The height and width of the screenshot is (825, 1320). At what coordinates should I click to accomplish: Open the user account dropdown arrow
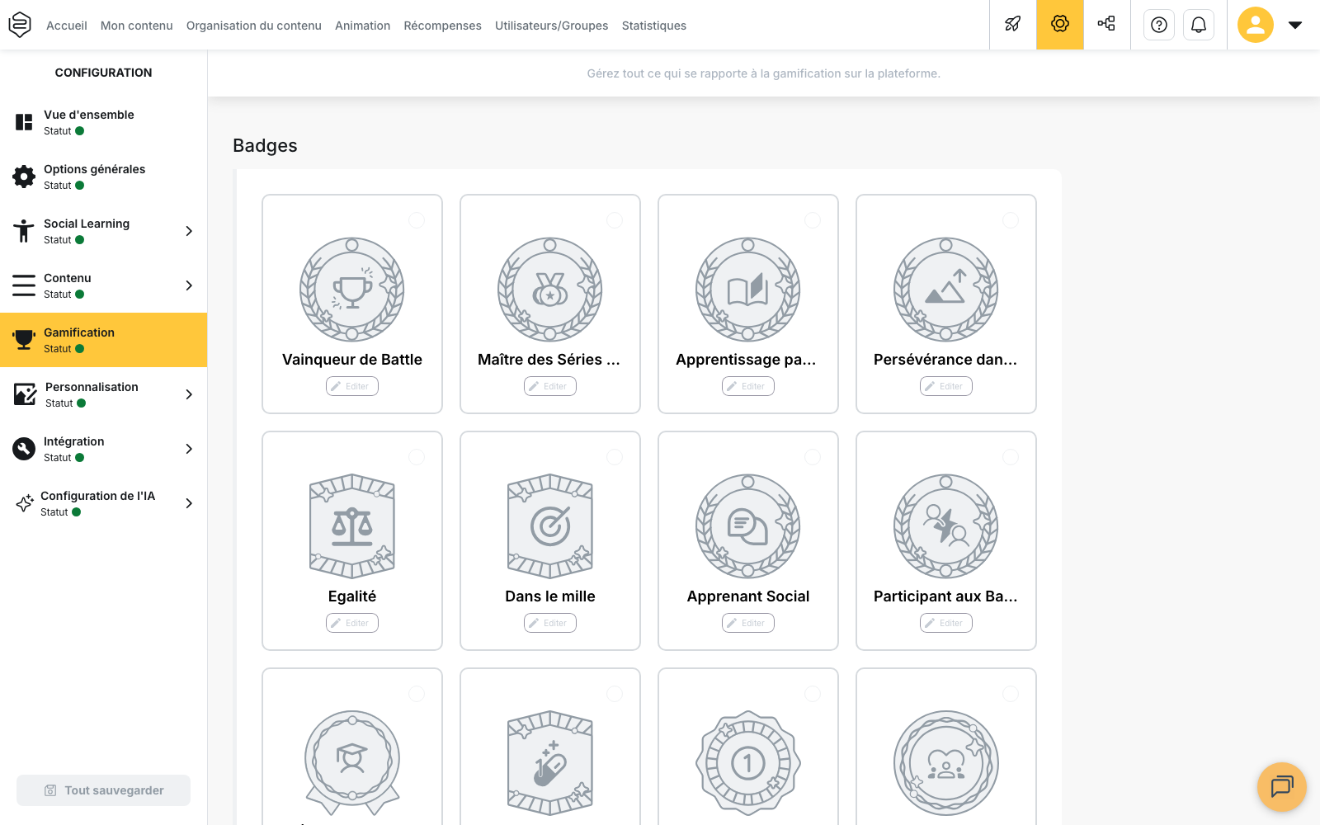(1295, 25)
